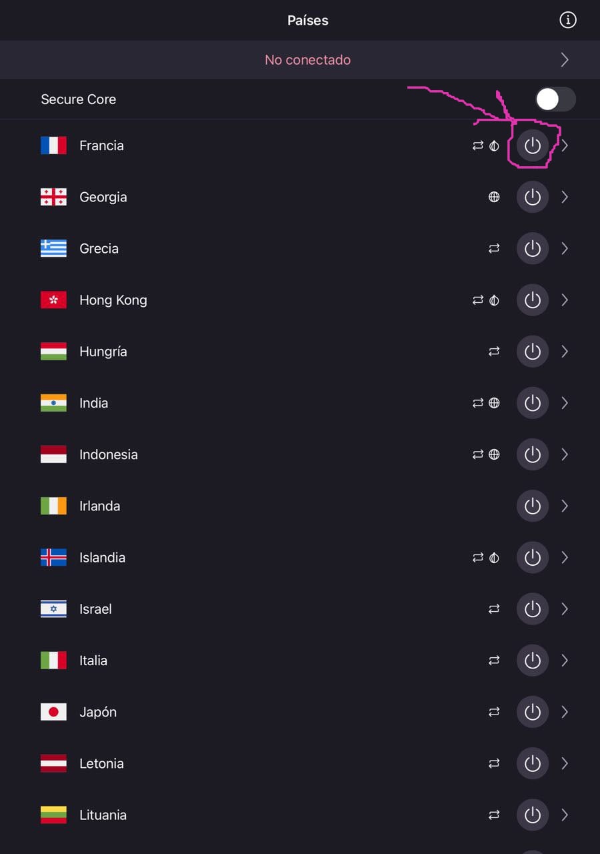
Task: Click the Israel flag thumbnail
Action: point(53,608)
